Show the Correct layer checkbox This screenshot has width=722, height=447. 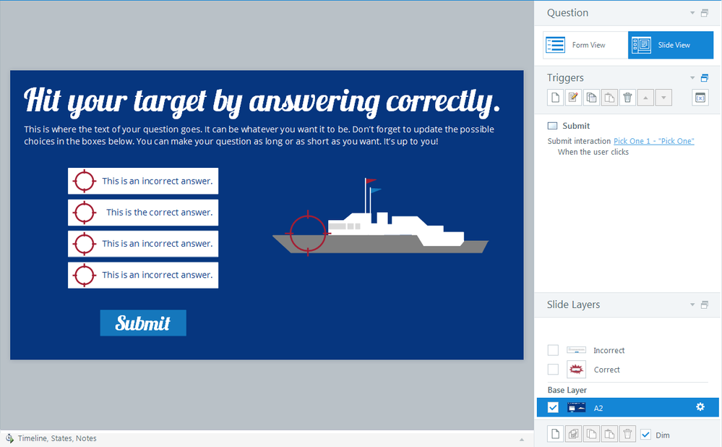point(553,370)
